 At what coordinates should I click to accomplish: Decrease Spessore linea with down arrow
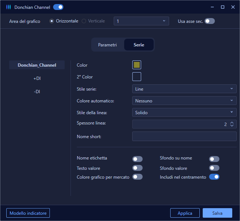click(x=232, y=125)
